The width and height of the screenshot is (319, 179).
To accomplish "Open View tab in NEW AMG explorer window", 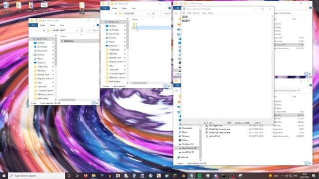I will tap(134, 8).
